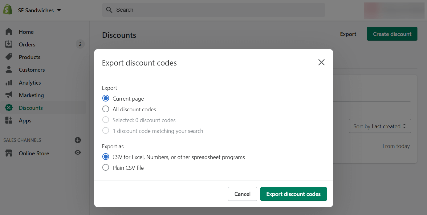Click the Customers person icon
Screen dimensions: 427x215
(9, 70)
